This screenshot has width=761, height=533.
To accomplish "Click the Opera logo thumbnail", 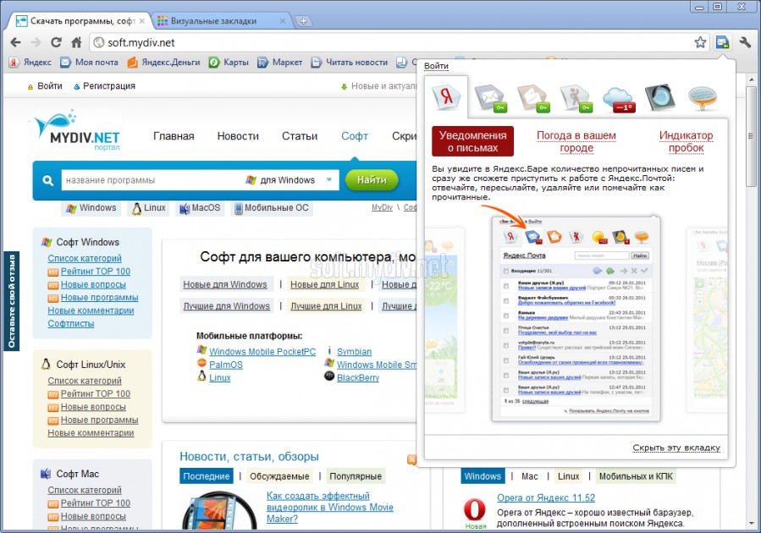I will click(x=474, y=510).
